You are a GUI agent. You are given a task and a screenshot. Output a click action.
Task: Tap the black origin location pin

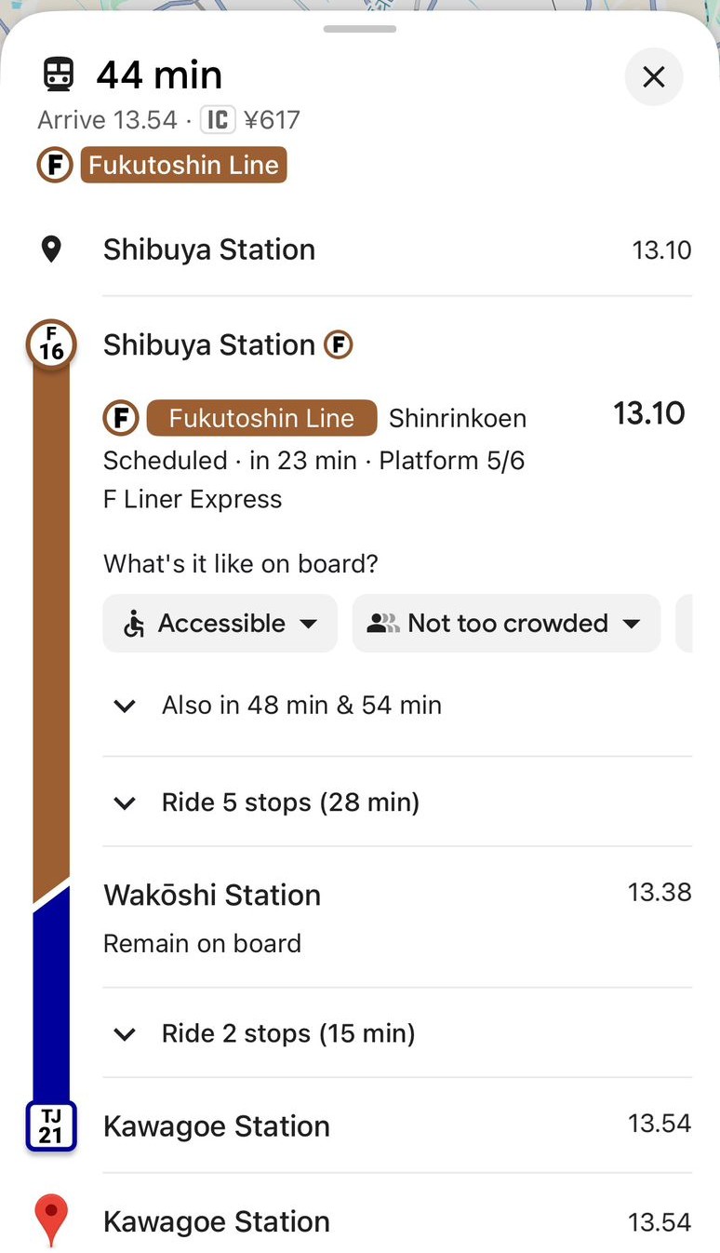click(x=52, y=249)
